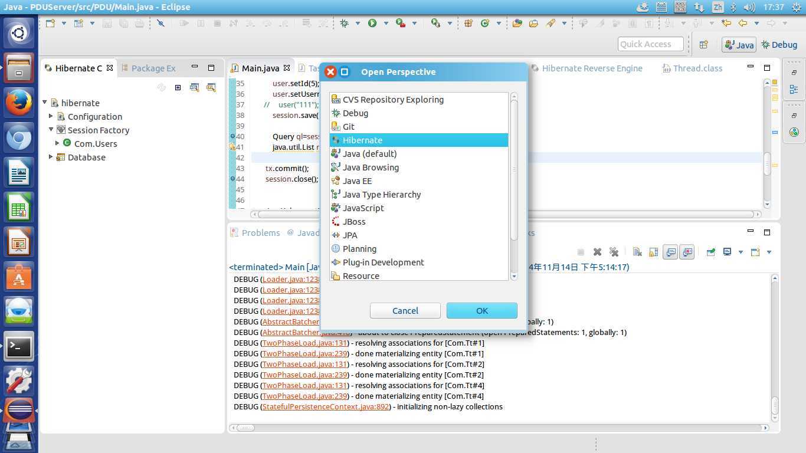
Task: Open the dropdown arrow next to Debug button
Action: (358, 23)
